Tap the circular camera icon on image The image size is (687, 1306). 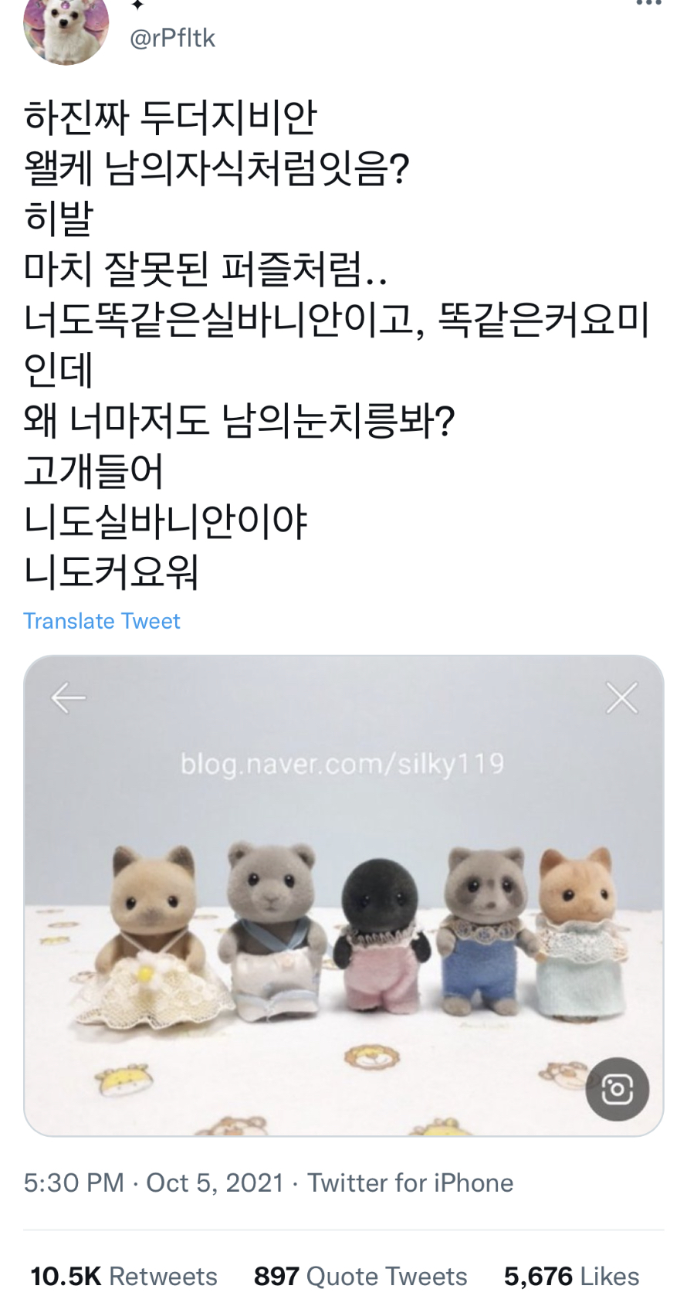[617, 1089]
